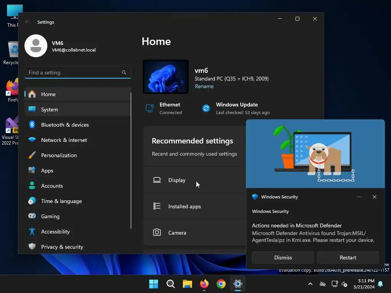Open taskbar Search

[171, 284]
